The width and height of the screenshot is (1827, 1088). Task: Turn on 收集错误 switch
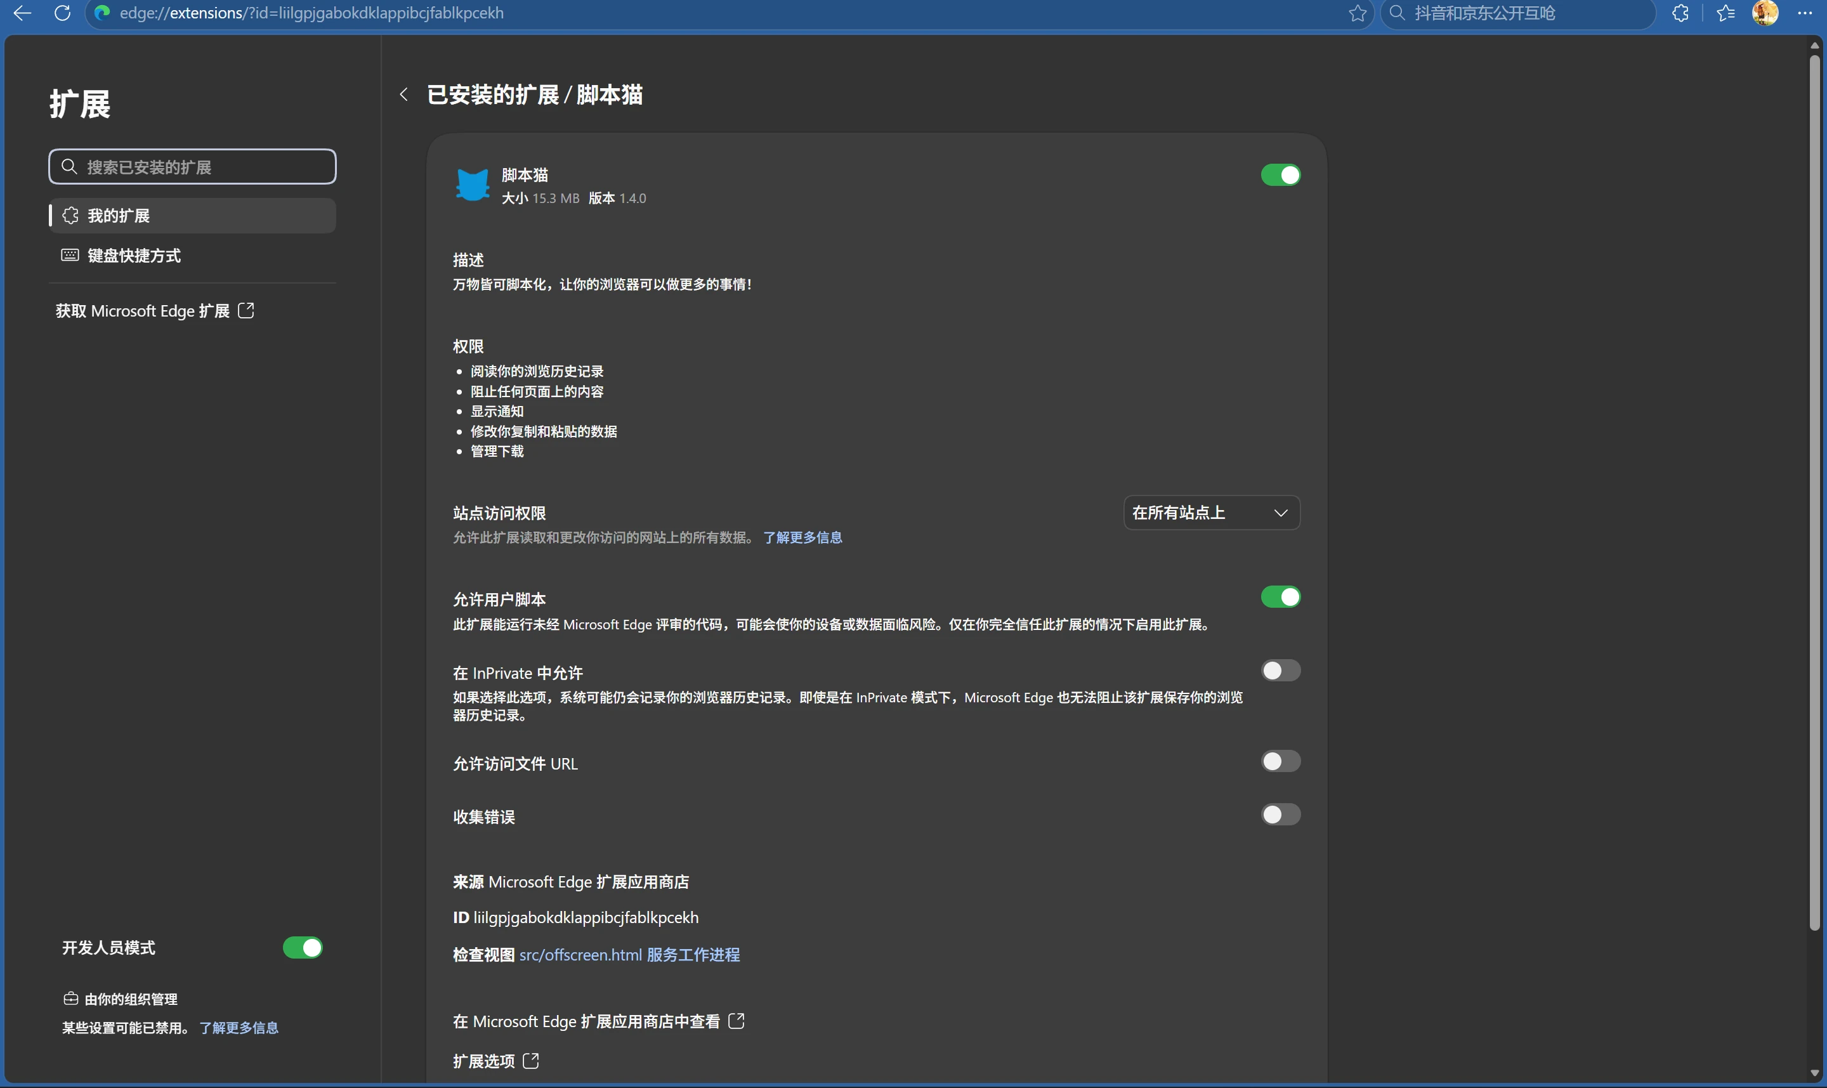point(1281,815)
